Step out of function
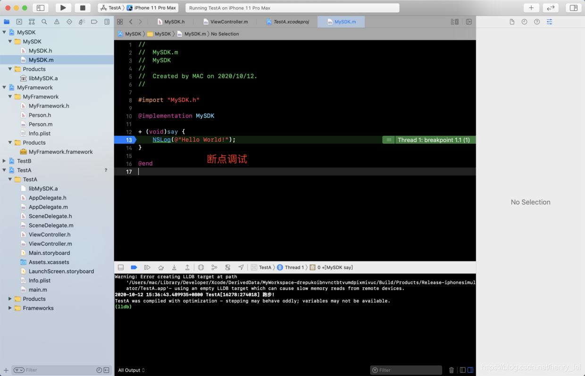This screenshot has height=376, width=585. [187, 267]
